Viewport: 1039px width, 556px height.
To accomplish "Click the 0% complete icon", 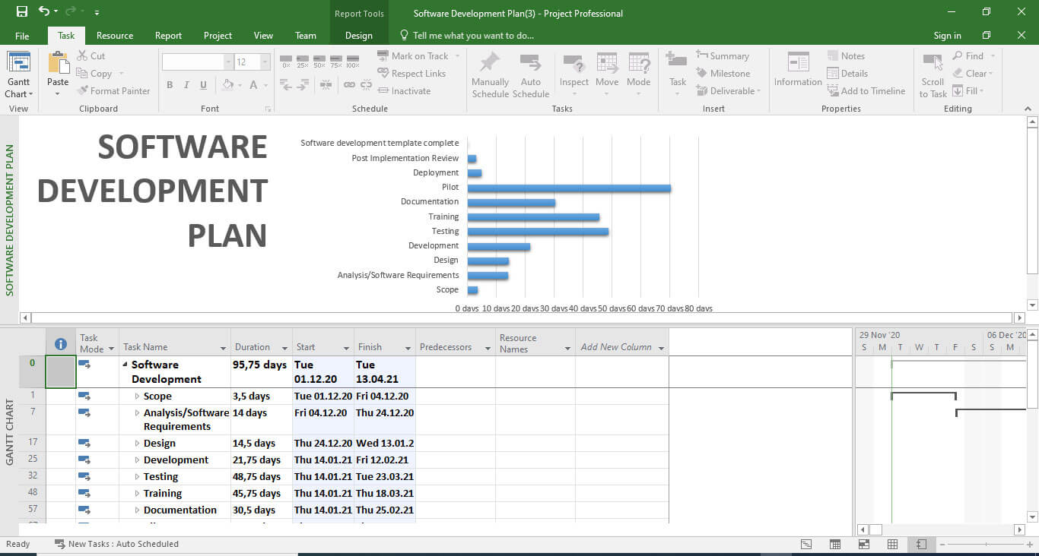I will (x=286, y=61).
